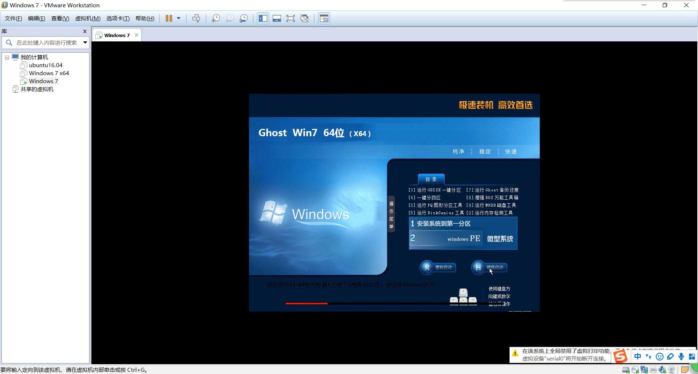Open the Sogou toolbox grid icon
Image resolution: width=698 pixels, height=374 pixels.
pos(692,357)
